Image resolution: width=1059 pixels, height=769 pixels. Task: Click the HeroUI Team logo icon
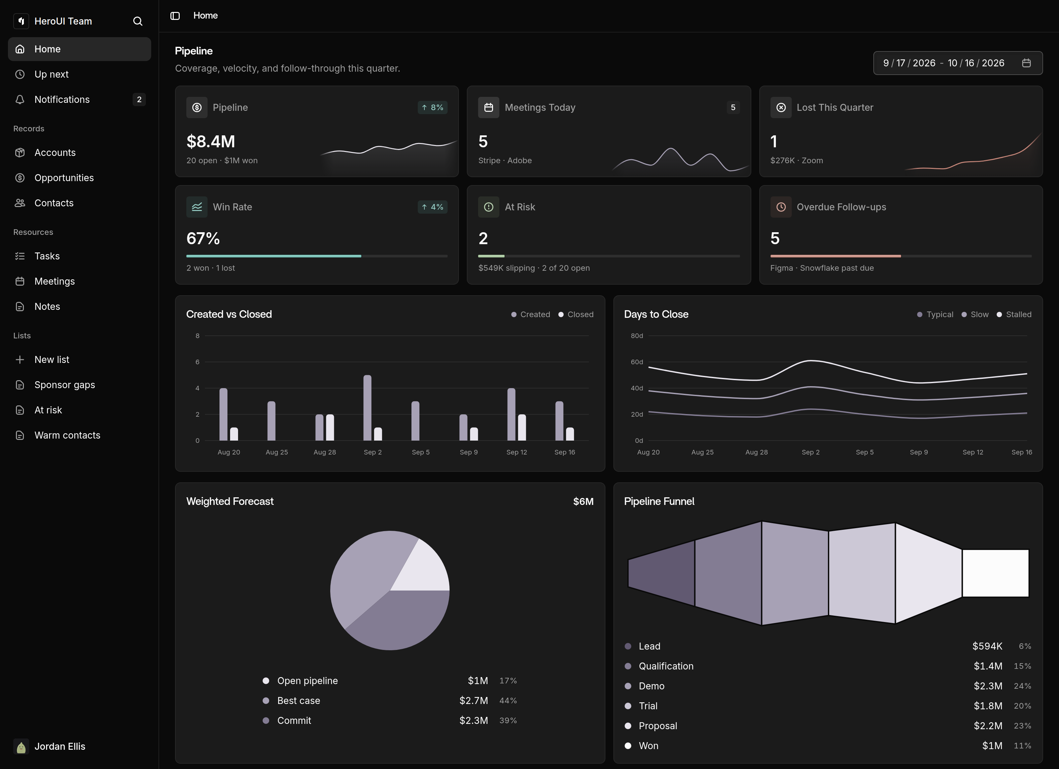[x=21, y=21]
